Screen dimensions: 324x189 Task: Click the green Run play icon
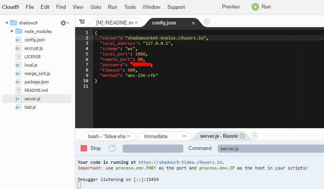255,7
